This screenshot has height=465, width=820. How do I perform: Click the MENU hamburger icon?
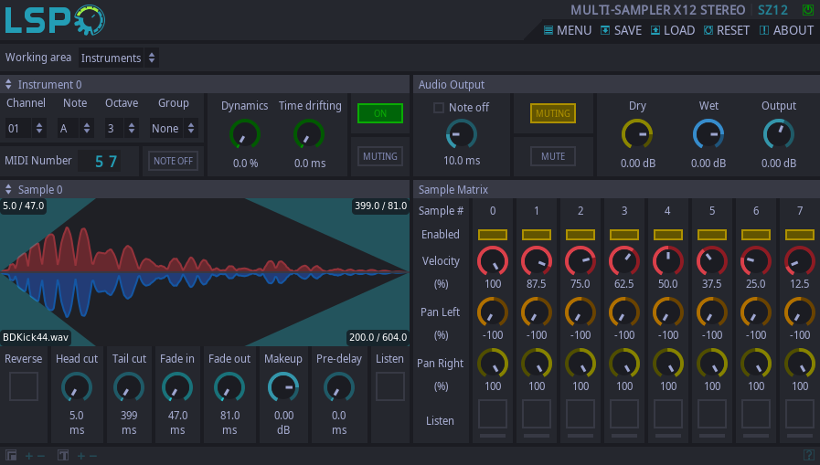coord(548,30)
